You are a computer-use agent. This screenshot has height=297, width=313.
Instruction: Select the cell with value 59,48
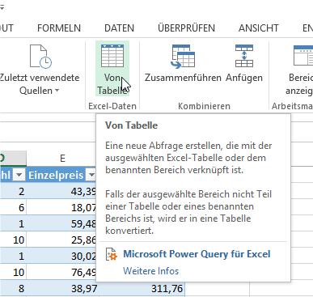click(x=61, y=223)
